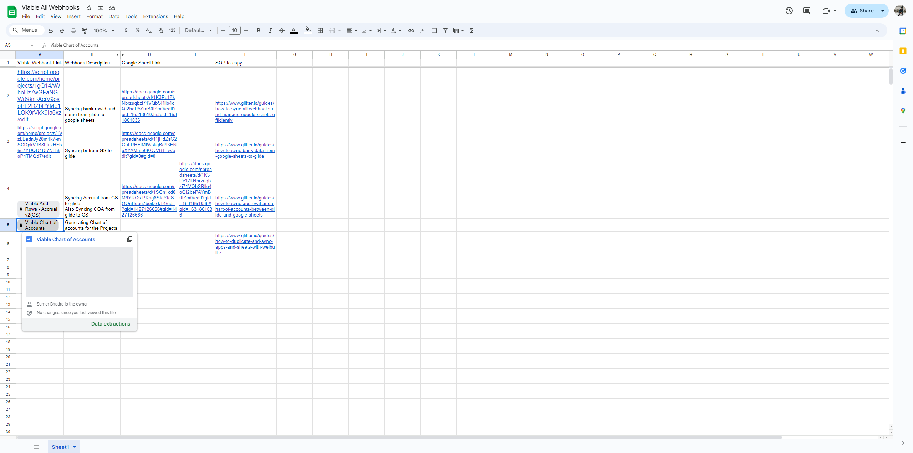Viewport: 913px width, 453px height.
Task: Format as currency with pound icon
Action: (x=126, y=31)
